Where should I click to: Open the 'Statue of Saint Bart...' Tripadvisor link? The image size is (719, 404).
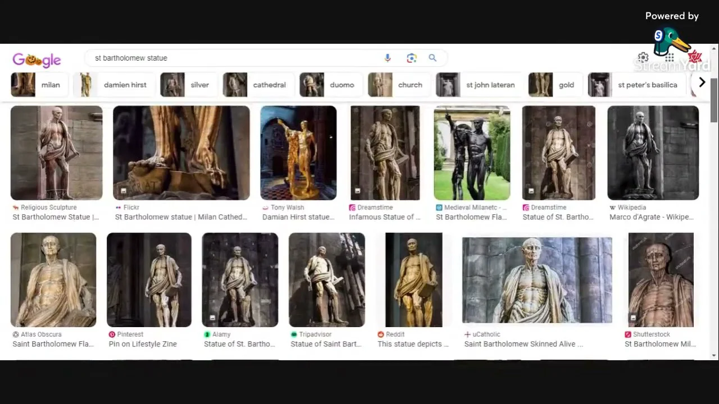326,344
